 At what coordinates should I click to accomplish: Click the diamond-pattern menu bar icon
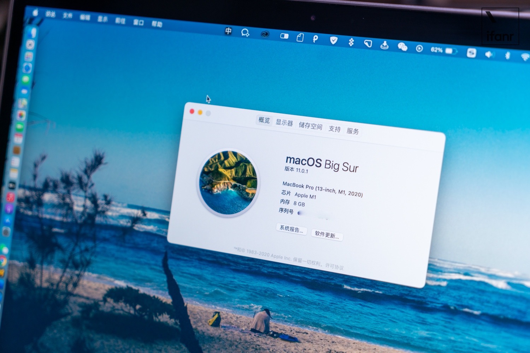(x=351, y=42)
